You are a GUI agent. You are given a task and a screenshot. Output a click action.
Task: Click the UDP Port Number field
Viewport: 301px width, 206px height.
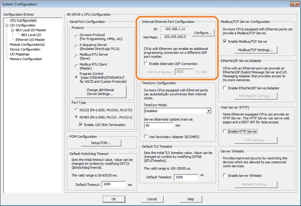click(184, 72)
